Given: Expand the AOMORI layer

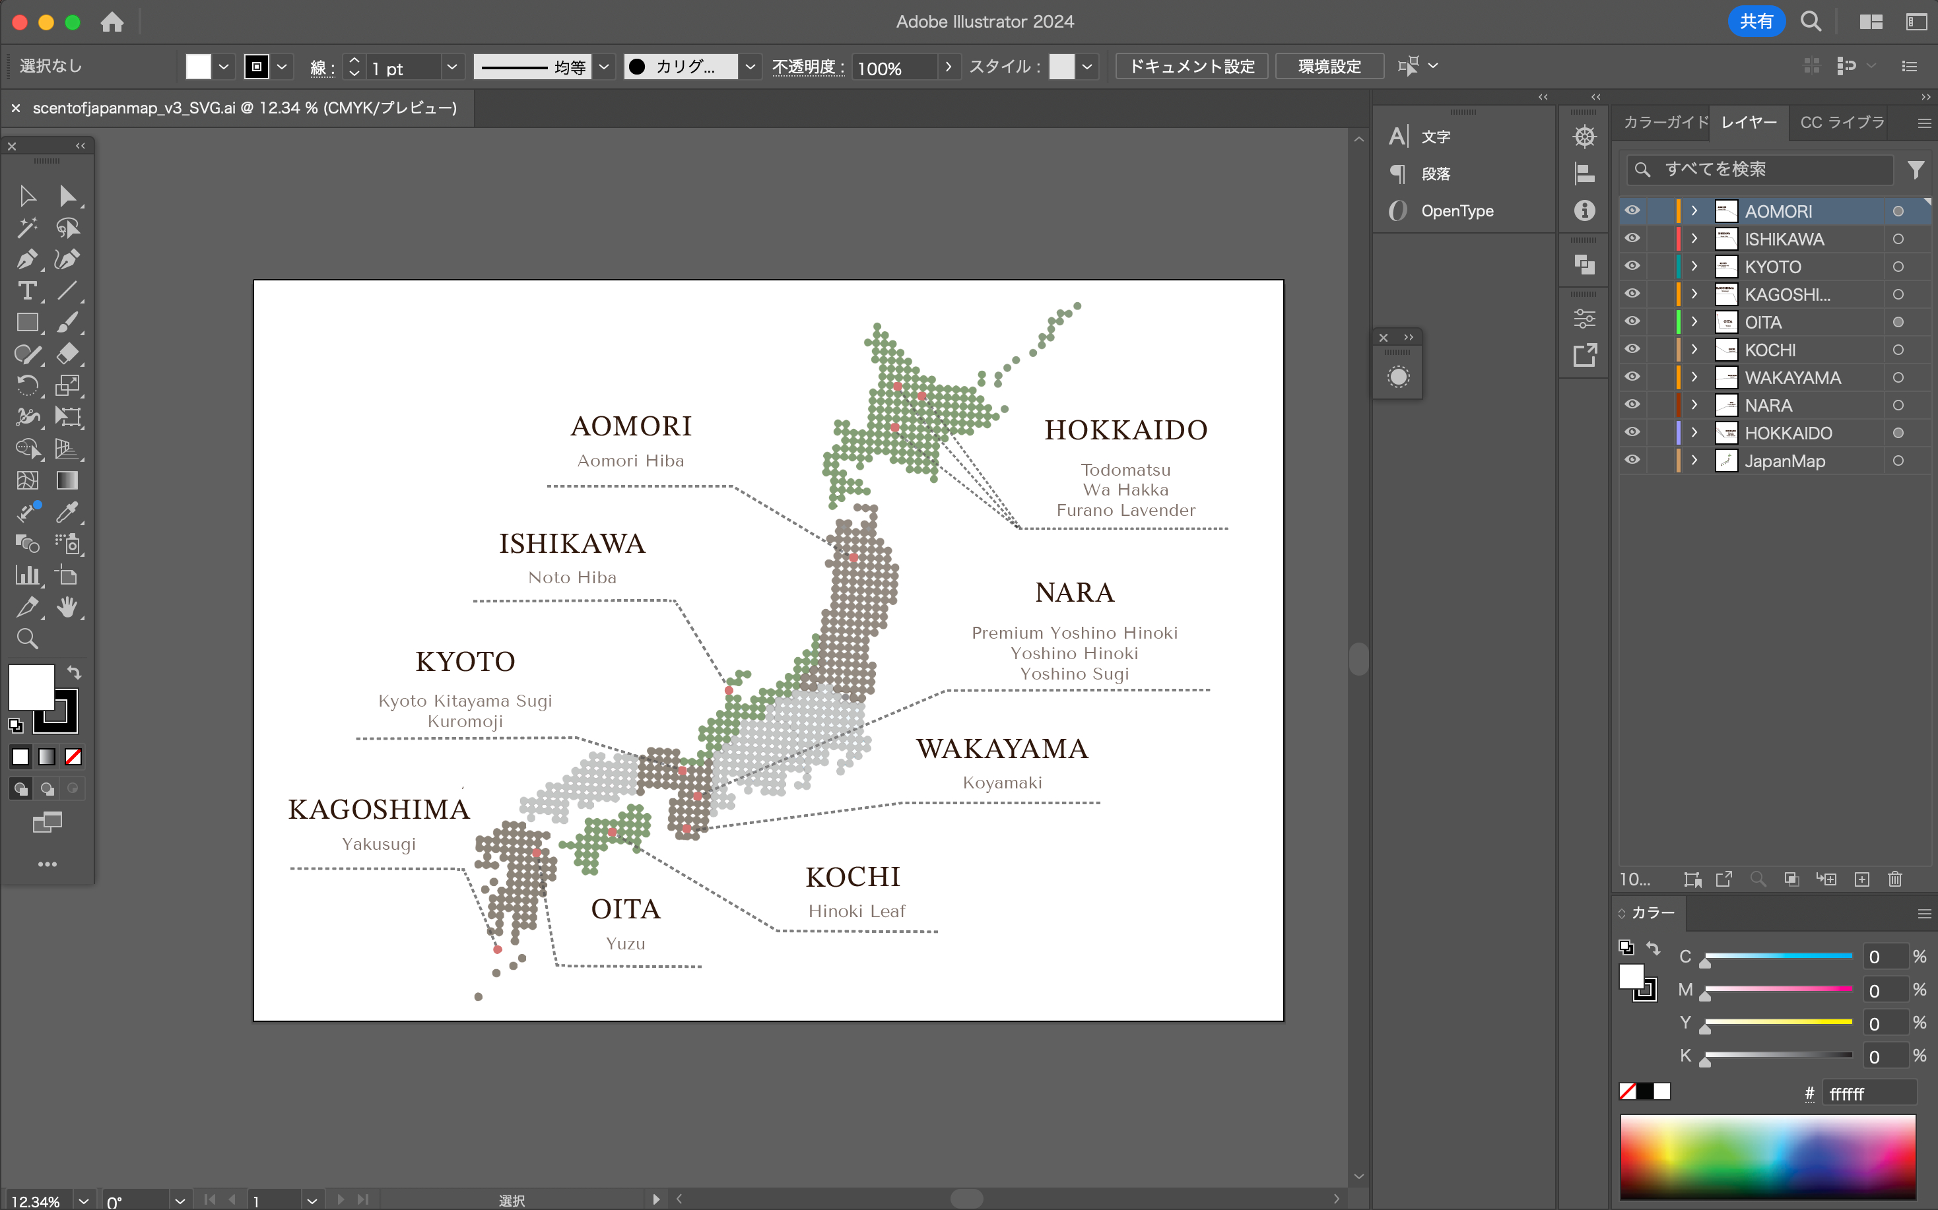Looking at the screenshot, I should pyautogui.click(x=1694, y=210).
